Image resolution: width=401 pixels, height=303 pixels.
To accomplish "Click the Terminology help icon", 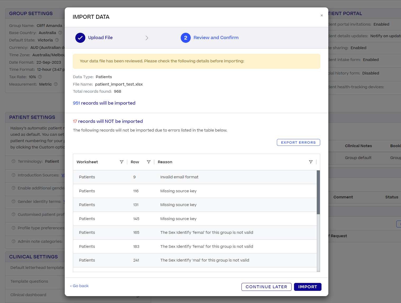I will pos(13,161).
